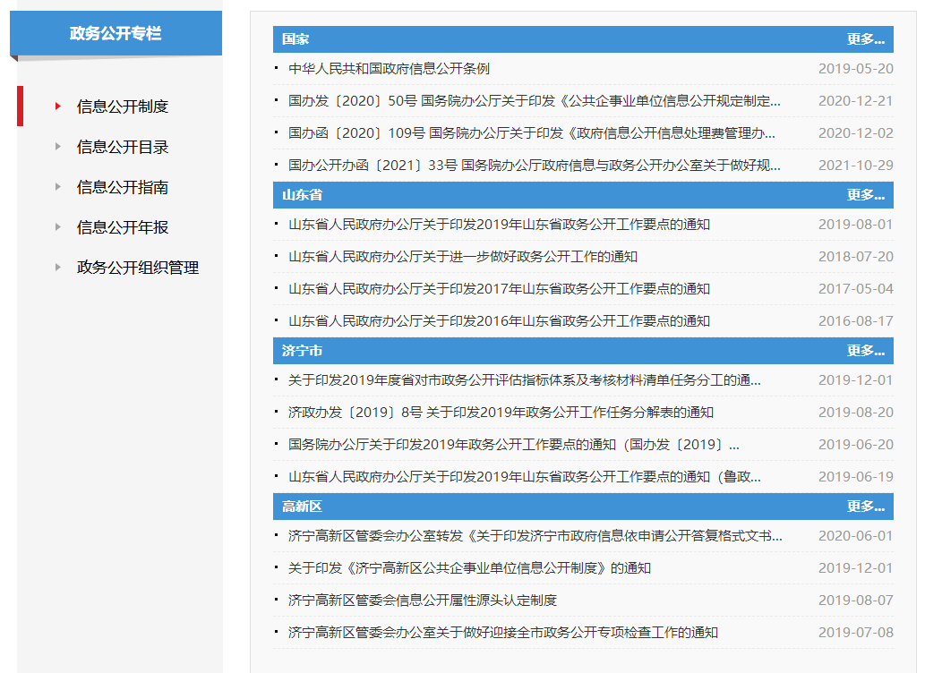Click date 2019-07-08
The width and height of the screenshot is (925, 673).
click(856, 633)
